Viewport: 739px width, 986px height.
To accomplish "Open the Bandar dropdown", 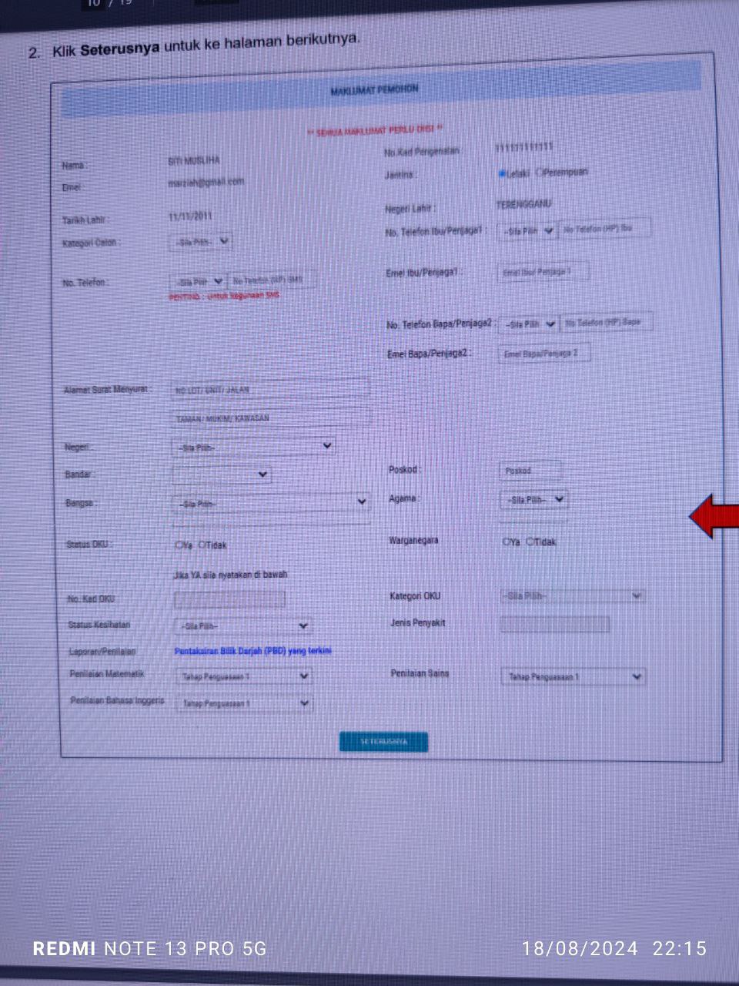I will [x=222, y=475].
